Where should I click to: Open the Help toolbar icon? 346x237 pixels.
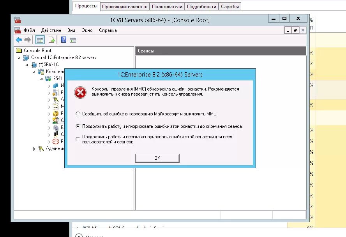click(x=64, y=40)
